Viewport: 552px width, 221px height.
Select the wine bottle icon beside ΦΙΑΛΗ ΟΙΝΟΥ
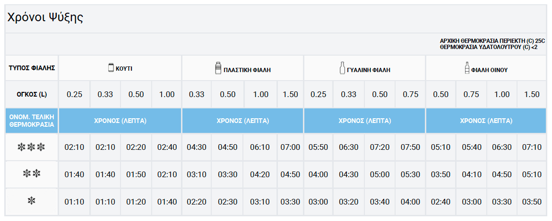tap(467, 68)
